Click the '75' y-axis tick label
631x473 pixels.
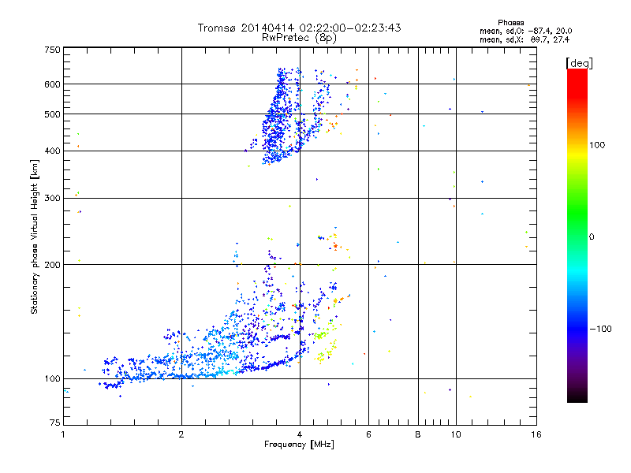55,423
